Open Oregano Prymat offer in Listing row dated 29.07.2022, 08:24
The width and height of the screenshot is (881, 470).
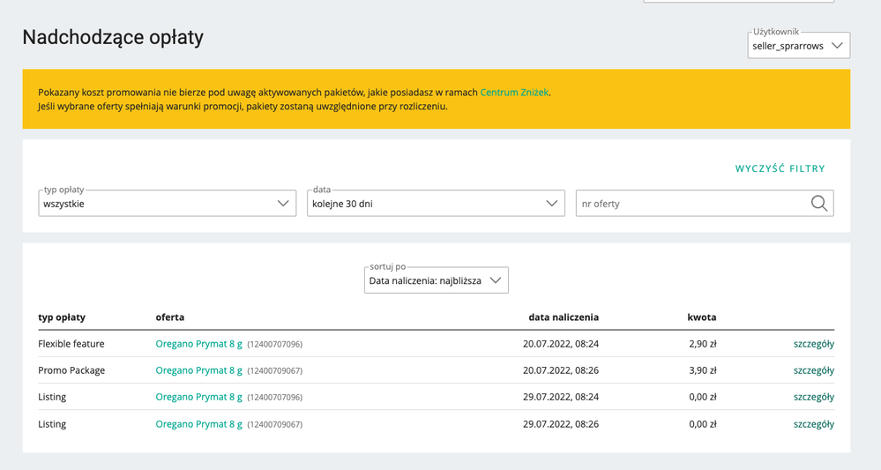point(199,397)
